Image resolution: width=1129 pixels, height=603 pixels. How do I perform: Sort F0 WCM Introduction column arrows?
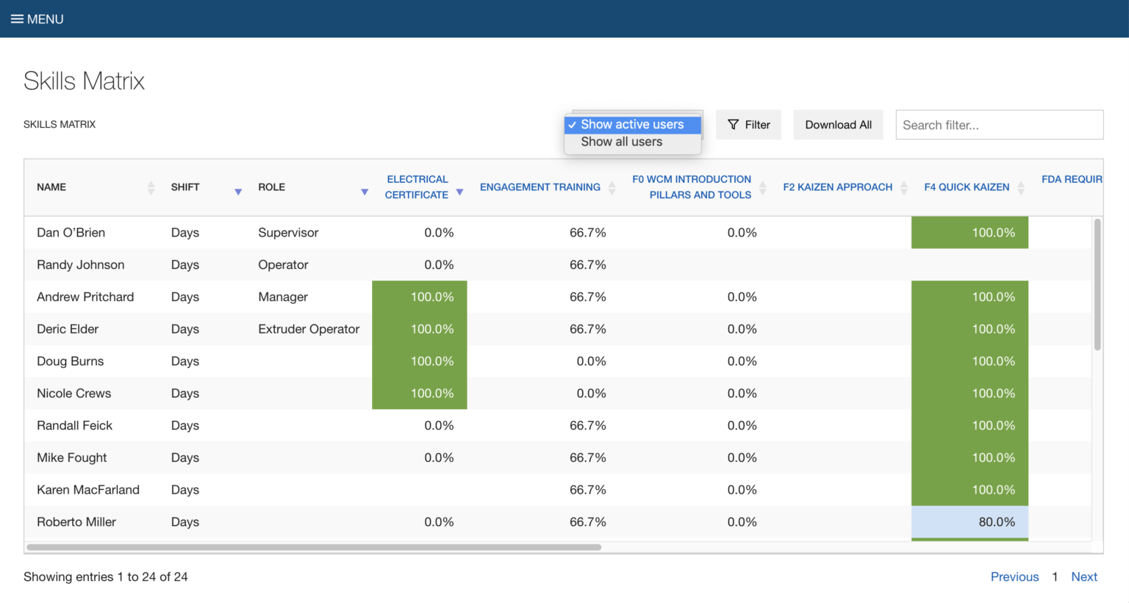[x=763, y=187]
